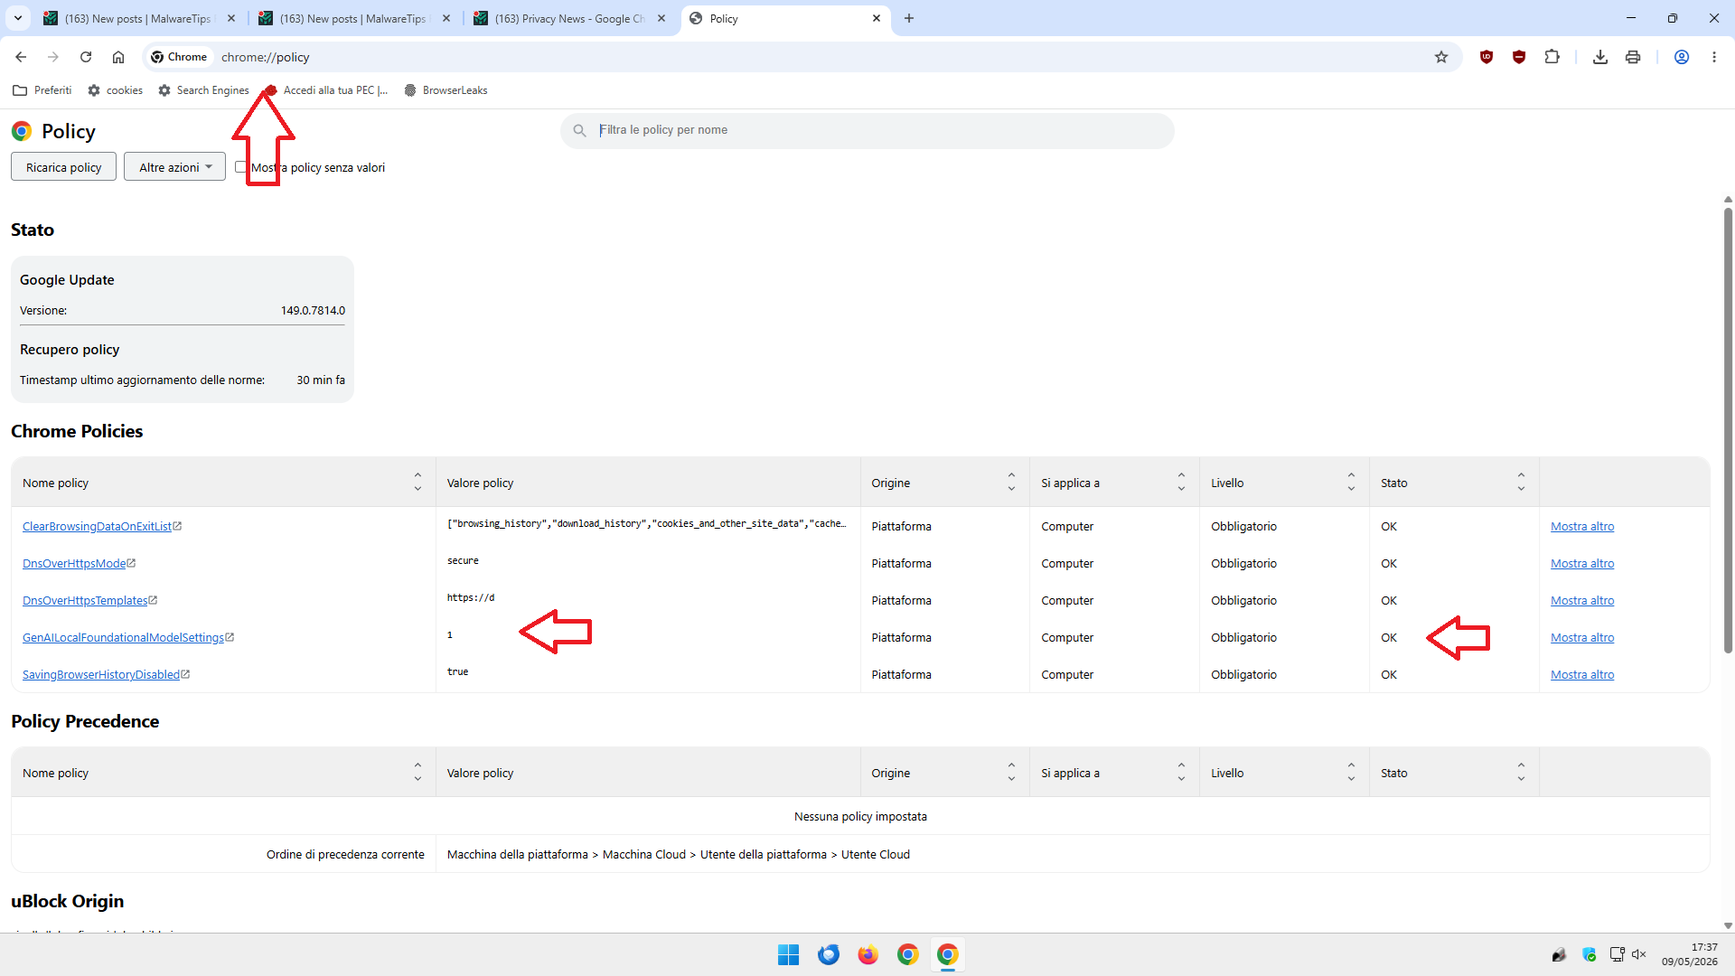Open the Preferiti bookmarks folder
The height and width of the screenshot is (976, 1735).
click(x=42, y=90)
